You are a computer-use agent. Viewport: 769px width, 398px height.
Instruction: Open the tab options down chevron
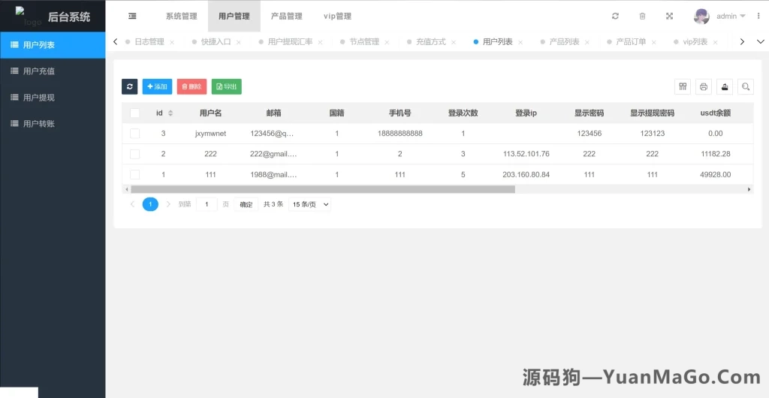[x=760, y=41]
